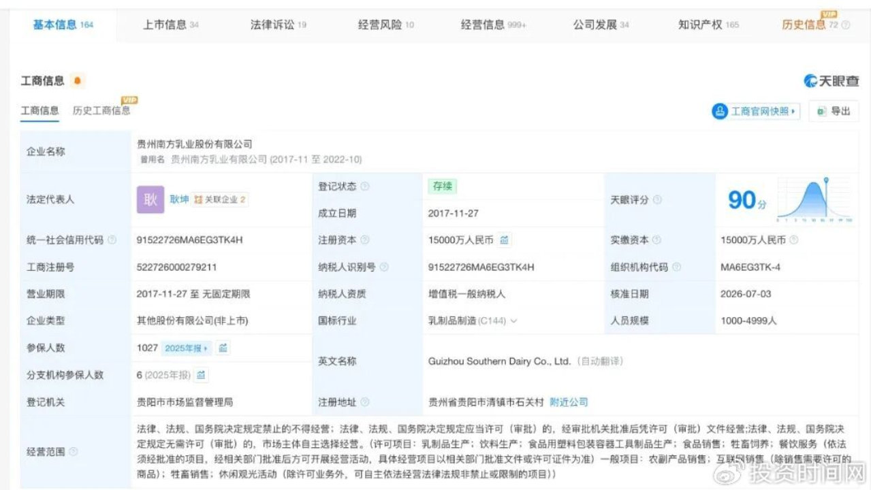Screen dimensions: 871x490
Task: Click 组织机构代码 value MA6EG3TK-4
Action: (750, 267)
